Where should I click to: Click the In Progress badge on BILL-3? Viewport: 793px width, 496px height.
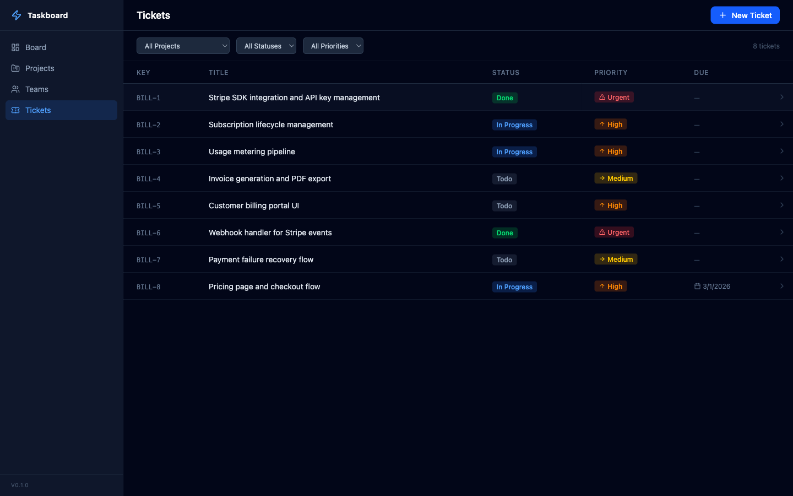(x=514, y=152)
